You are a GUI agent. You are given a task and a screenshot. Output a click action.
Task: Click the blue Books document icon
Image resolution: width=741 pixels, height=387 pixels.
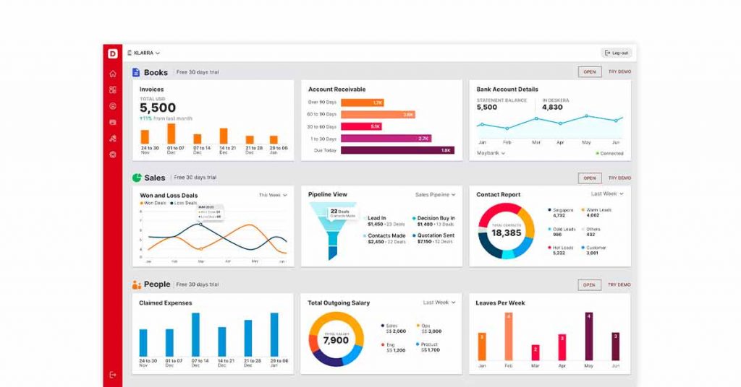click(136, 72)
